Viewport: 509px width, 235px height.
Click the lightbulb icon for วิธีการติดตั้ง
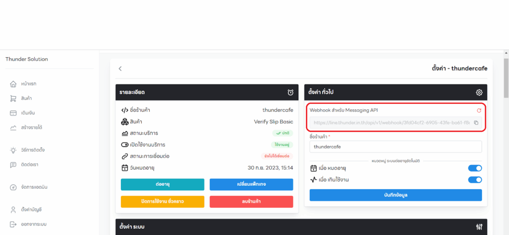pyautogui.click(x=13, y=150)
